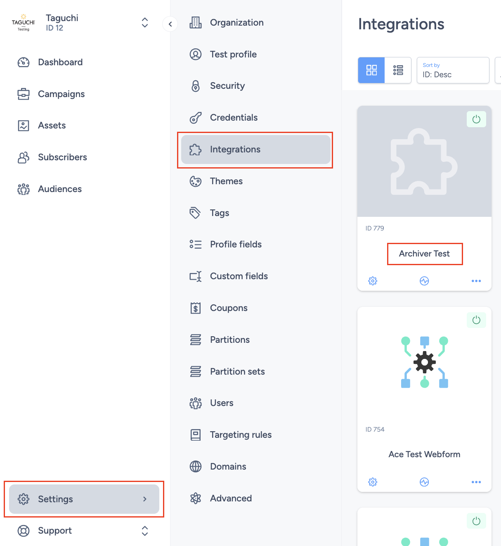Toggle power status of Archiver Test integration
The height and width of the screenshot is (546, 501).
coord(476,119)
